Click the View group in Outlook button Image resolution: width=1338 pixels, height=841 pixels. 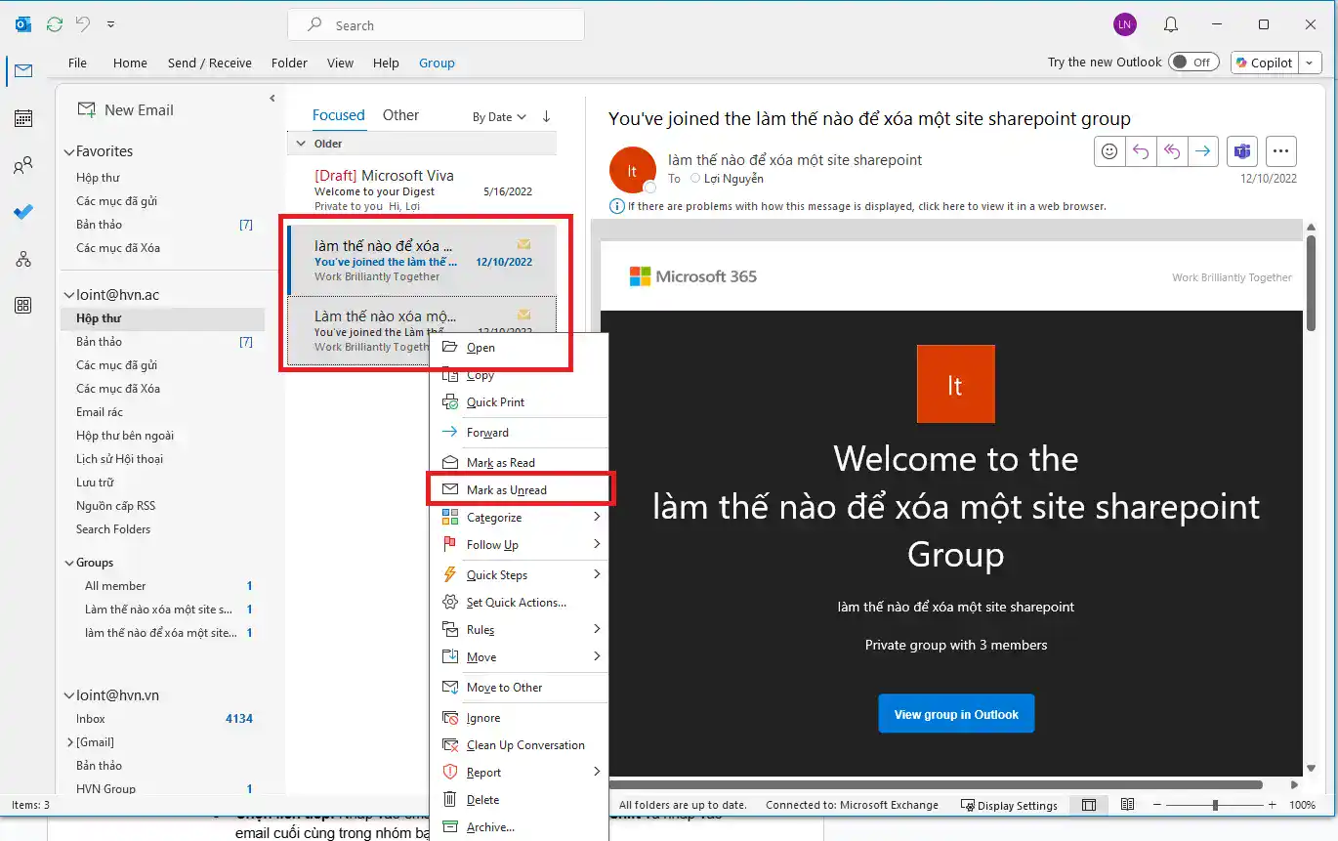tap(955, 714)
